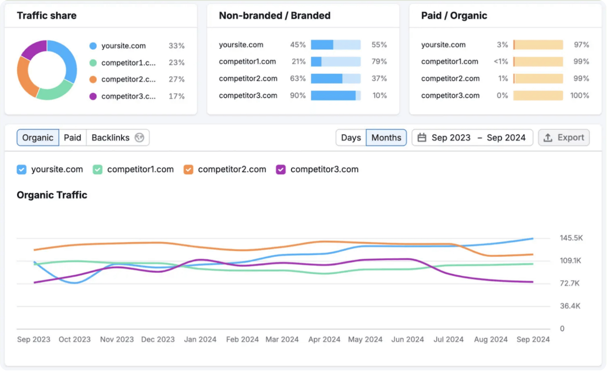
Task: Click competitor3.com non-branded/branded bar
Action: [336, 96]
